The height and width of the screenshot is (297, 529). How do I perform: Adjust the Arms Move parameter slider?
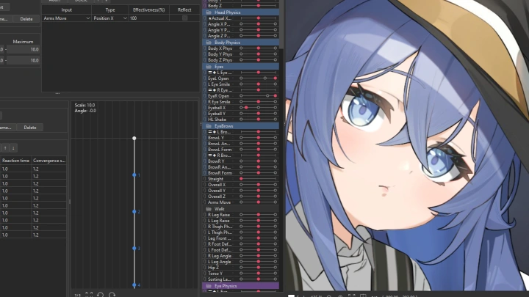(258, 202)
